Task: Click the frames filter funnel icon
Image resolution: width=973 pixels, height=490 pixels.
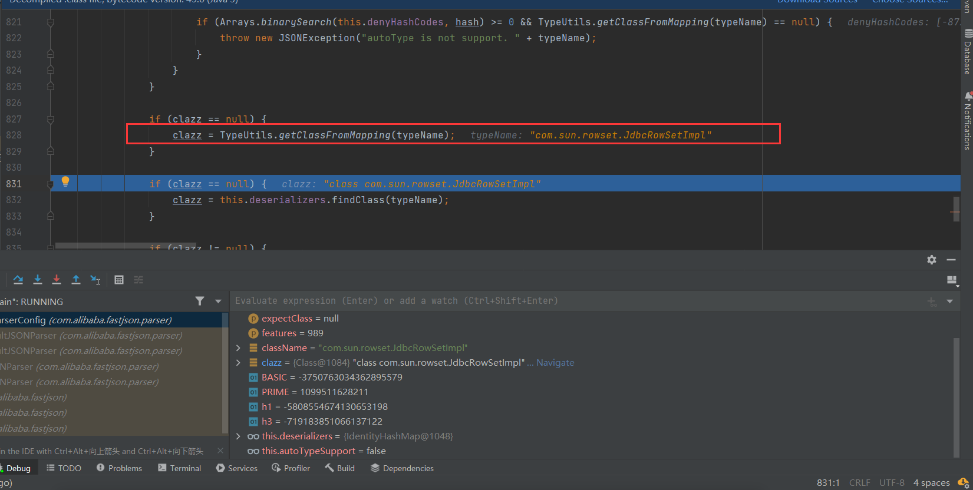Action: pos(200,301)
